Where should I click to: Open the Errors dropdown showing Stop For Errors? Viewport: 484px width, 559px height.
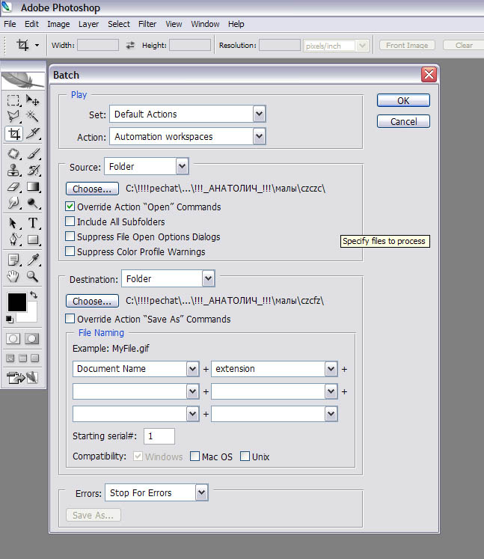[156, 493]
